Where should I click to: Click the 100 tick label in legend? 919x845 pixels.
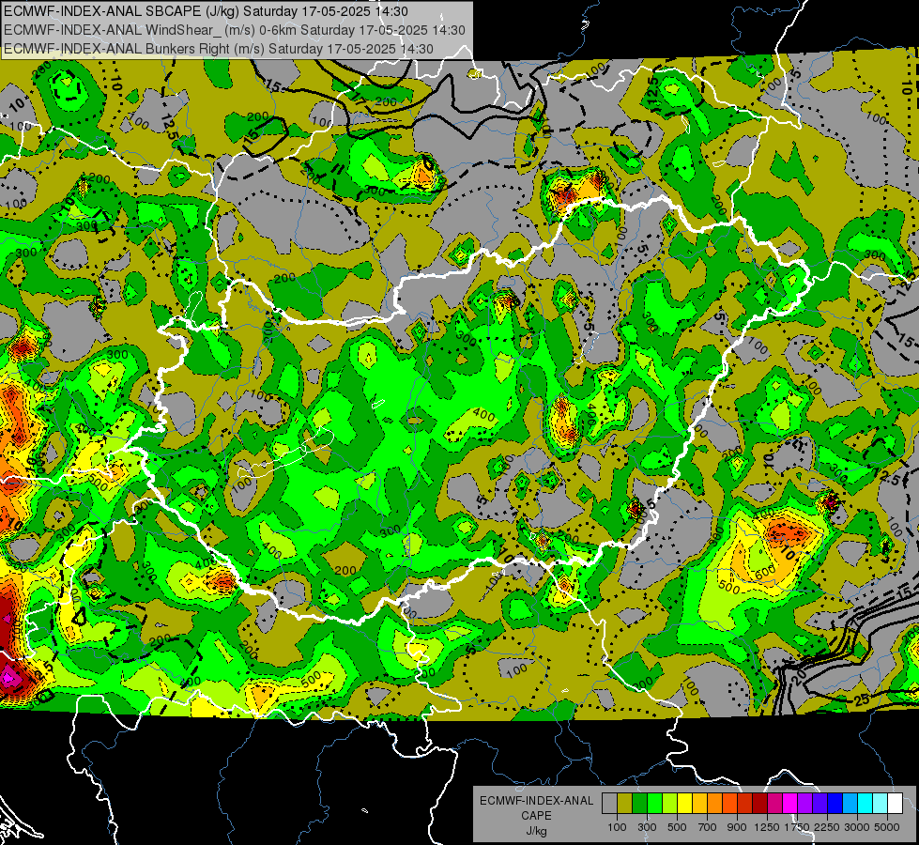617,827
